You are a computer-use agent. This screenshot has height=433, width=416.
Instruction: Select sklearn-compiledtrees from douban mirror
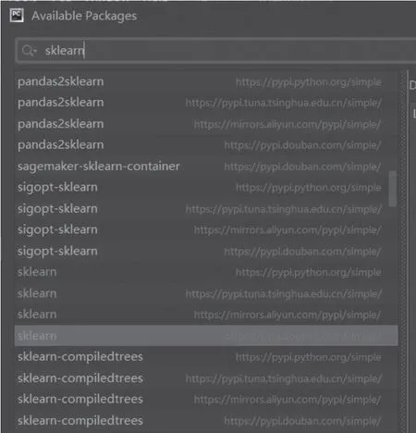click(206, 421)
